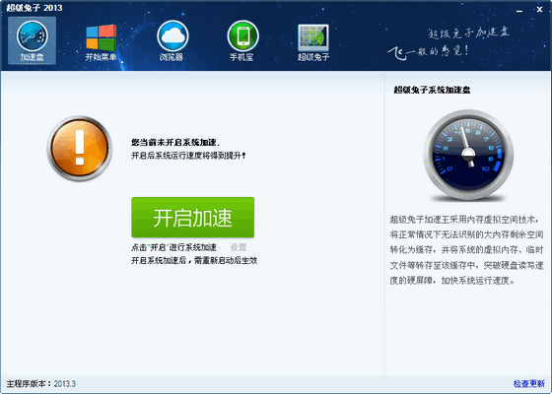552x394 pixels.
Task: Click the 您当前未开启系统加速 status message
Action: click(175, 143)
